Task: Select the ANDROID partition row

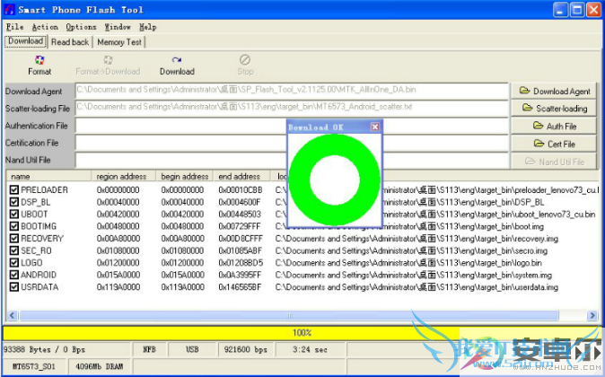Action: (39, 275)
